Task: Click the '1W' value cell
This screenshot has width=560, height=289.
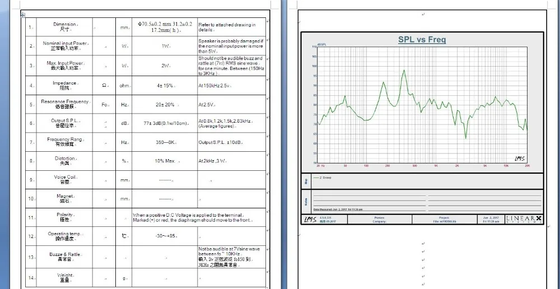Action: click(x=165, y=46)
